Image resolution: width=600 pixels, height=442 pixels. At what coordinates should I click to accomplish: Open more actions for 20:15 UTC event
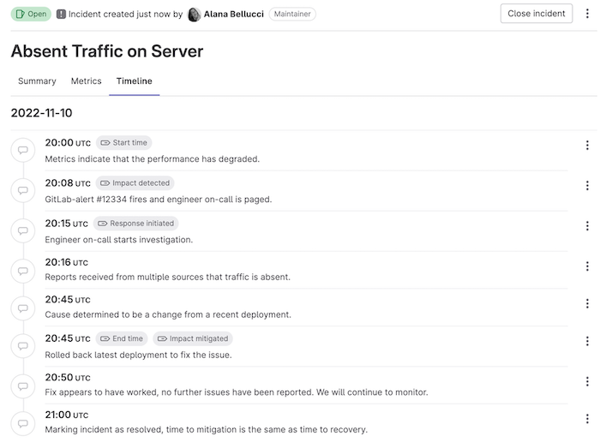click(x=587, y=226)
